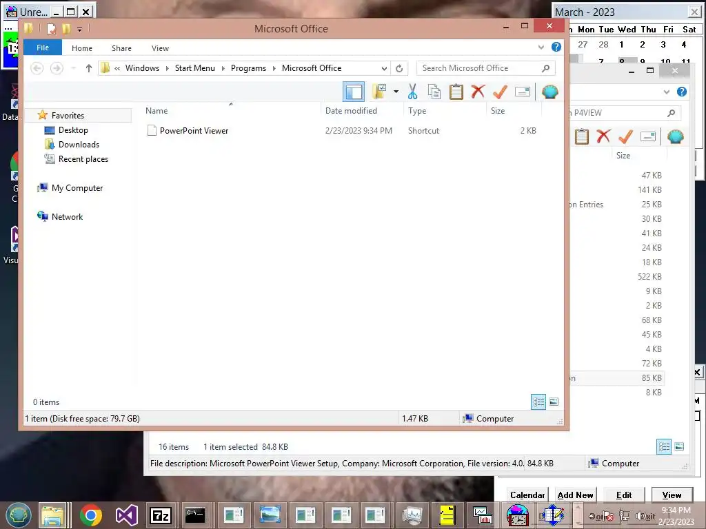Go back with the Back arrow
Image resolution: width=706 pixels, height=529 pixels.
pos(37,68)
